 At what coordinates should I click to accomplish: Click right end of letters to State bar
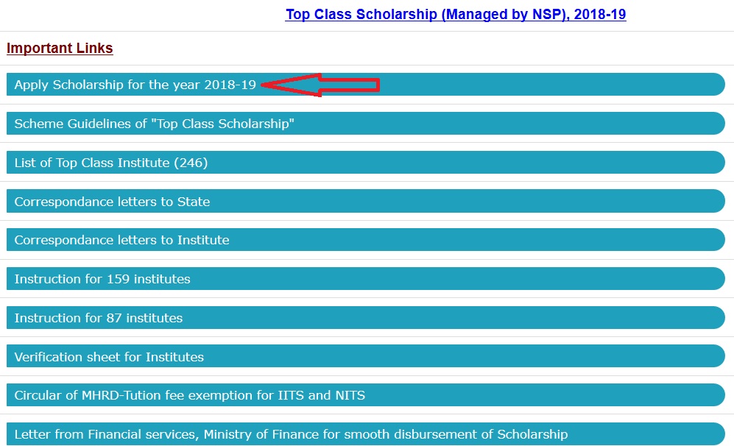pyautogui.click(x=714, y=202)
